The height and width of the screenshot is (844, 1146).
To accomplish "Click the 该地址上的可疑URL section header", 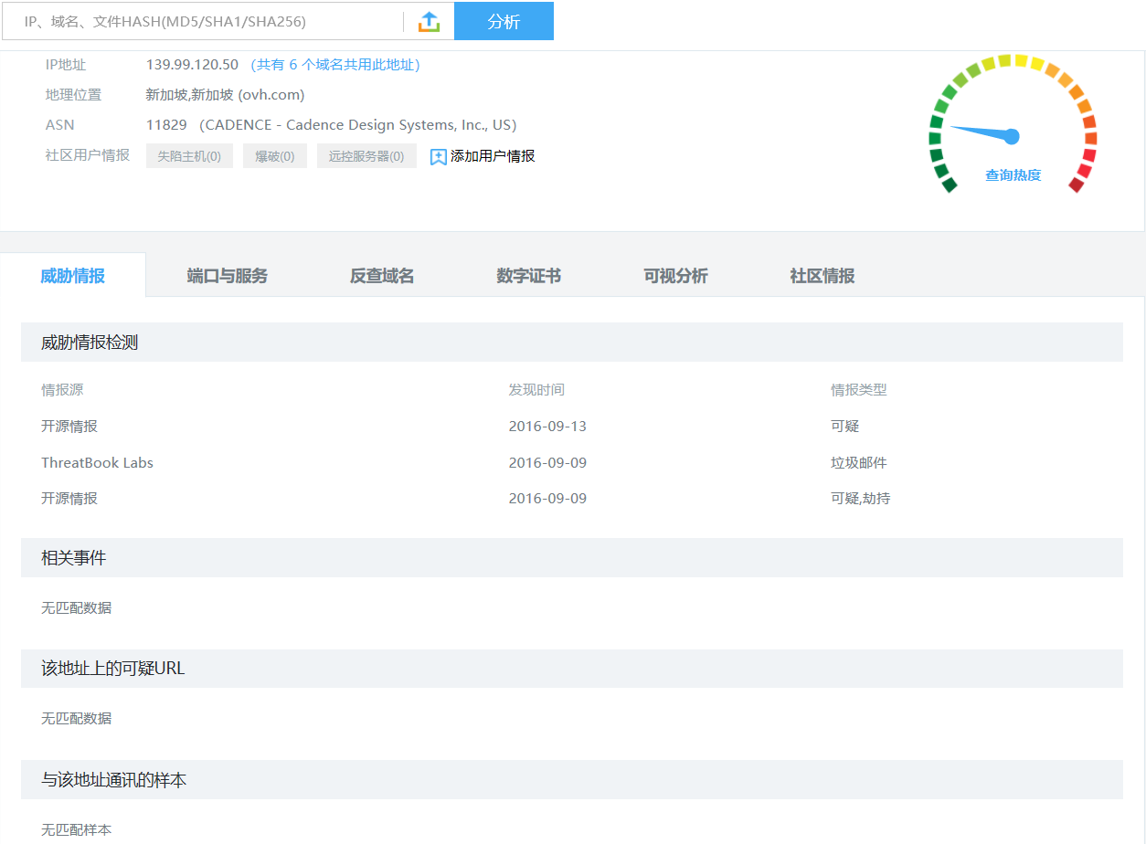I will pos(112,669).
